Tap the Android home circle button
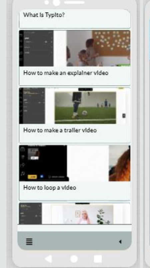 (74, 259)
